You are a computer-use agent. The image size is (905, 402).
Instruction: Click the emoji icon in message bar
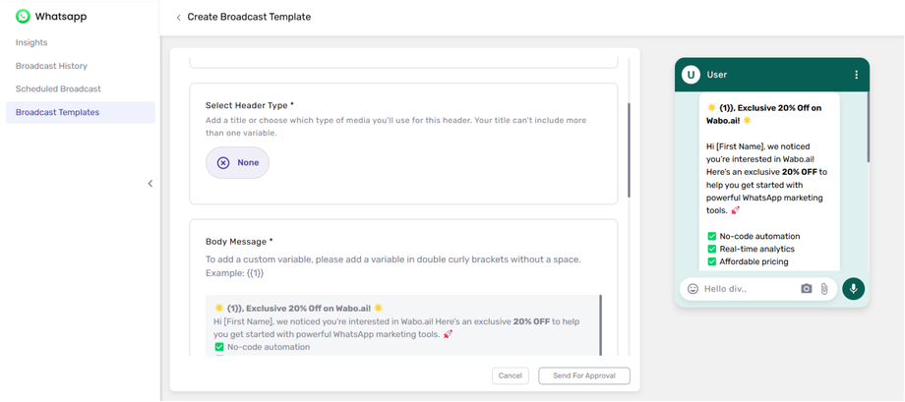[693, 289]
